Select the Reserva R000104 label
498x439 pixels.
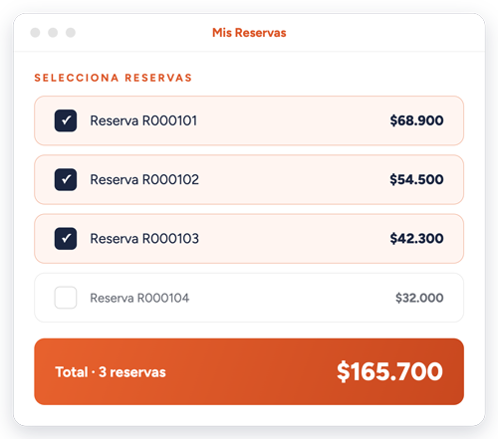tap(139, 298)
